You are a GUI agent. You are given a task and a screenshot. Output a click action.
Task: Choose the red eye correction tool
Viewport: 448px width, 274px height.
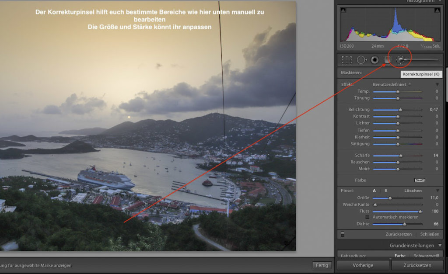coord(374,60)
